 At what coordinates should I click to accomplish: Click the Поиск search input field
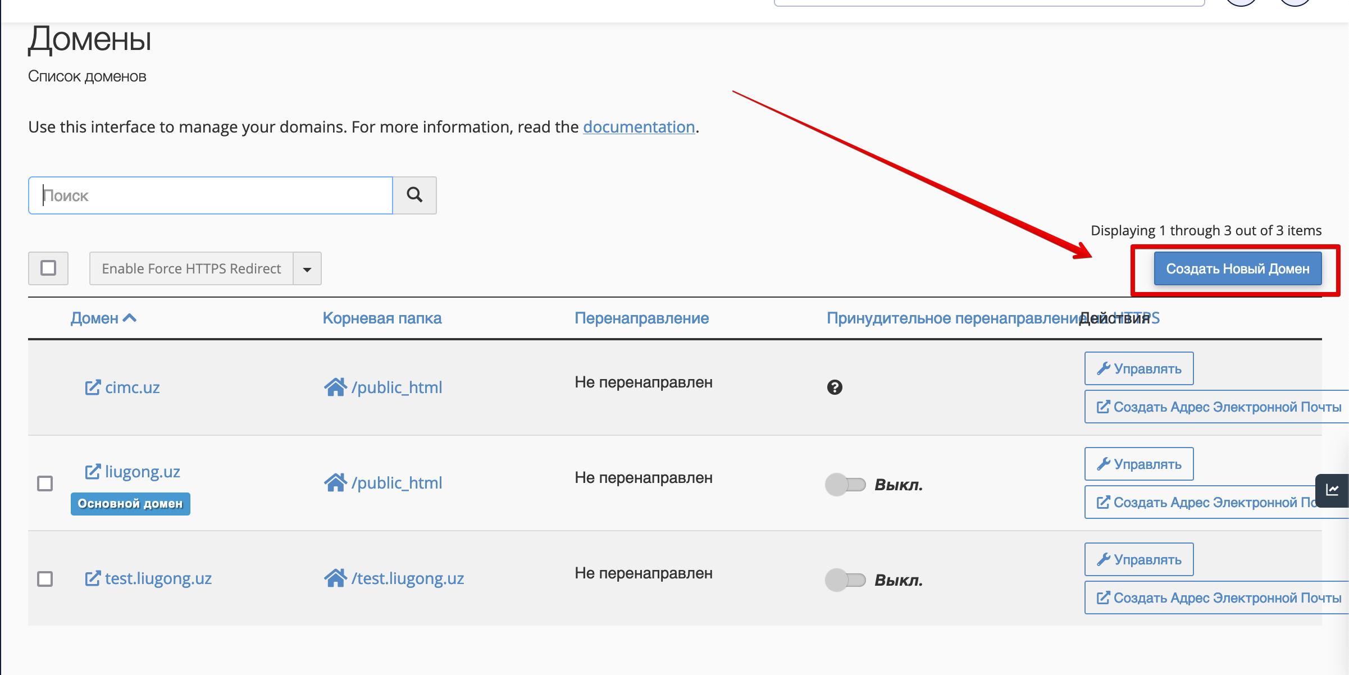pos(211,195)
